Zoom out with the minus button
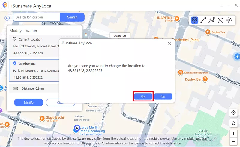The height and width of the screenshot is (147, 240). click(x=233, y=141)
